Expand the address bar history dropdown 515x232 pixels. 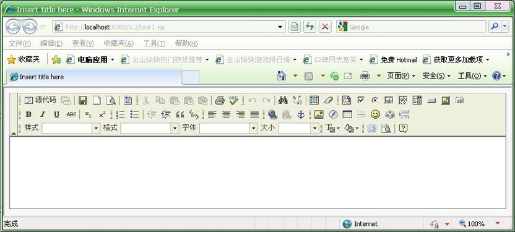[280, 27]
